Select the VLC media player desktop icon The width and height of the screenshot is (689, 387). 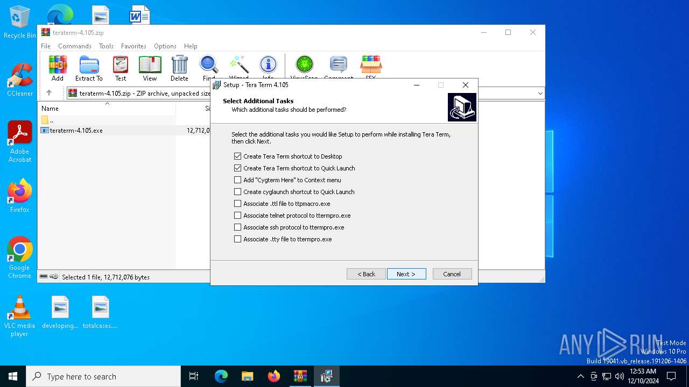pyautogui.click(x=20, y=316)
